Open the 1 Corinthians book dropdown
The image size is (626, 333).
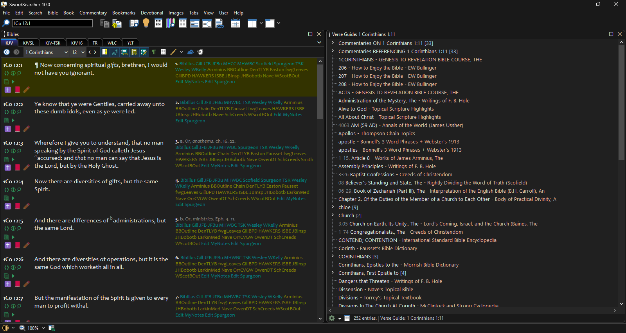coord(46,52)
